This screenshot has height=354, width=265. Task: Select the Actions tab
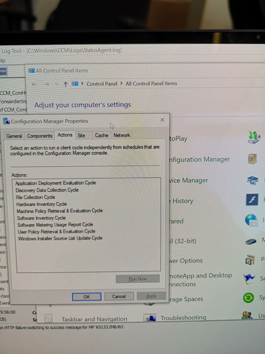[x=65, y=135]
